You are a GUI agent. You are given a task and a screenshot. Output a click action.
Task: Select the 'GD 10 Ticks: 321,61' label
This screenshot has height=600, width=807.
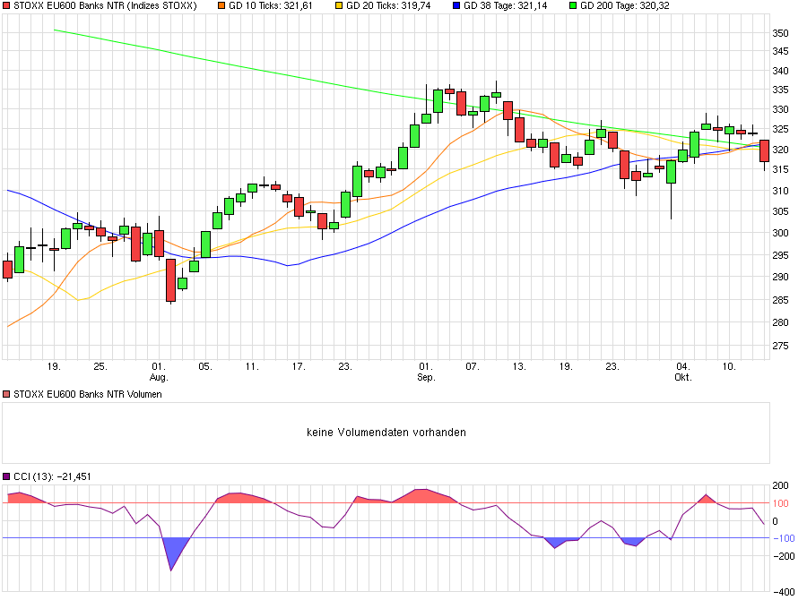point(271,6)
